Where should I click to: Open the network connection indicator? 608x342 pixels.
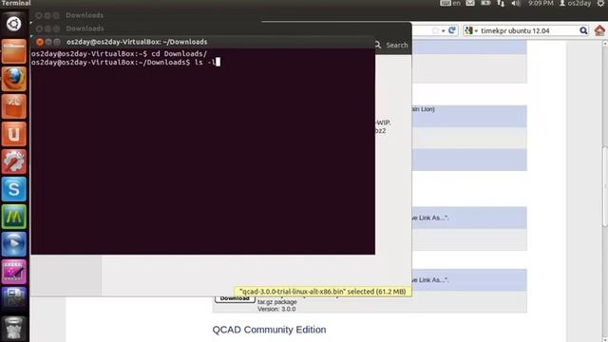click(x=501, y=3)
